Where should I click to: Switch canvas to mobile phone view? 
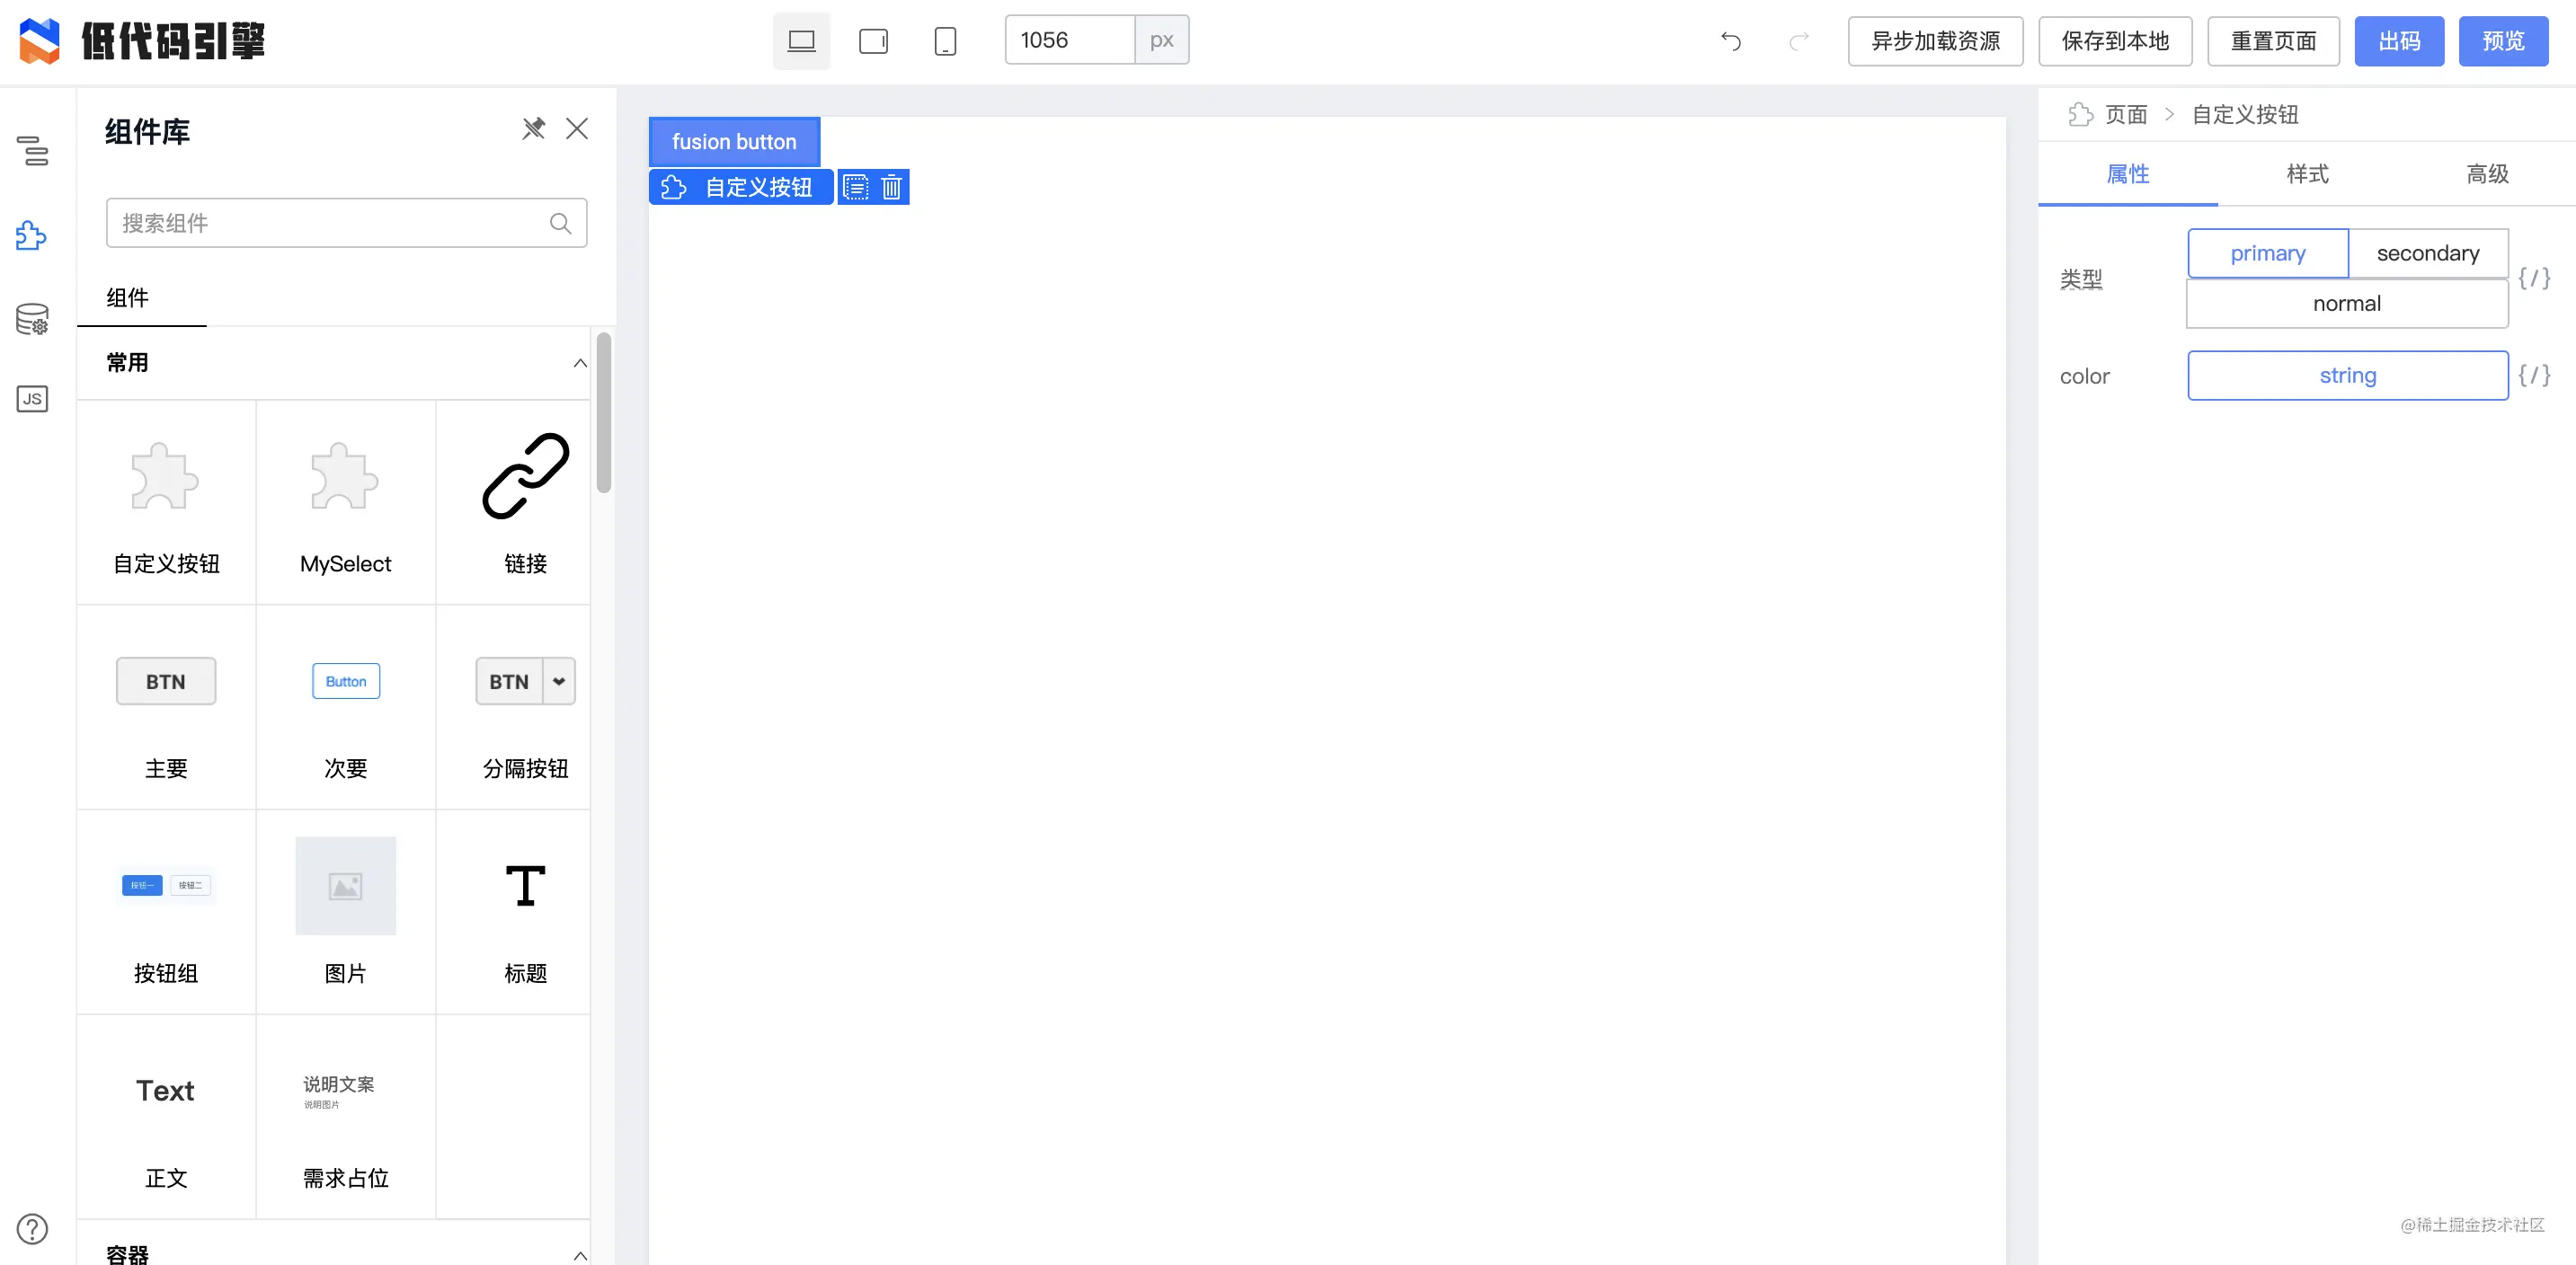point(944,41)
